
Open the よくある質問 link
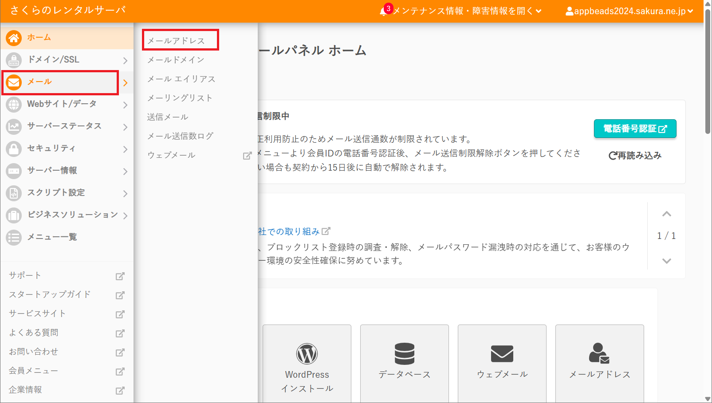click(34, 333)
